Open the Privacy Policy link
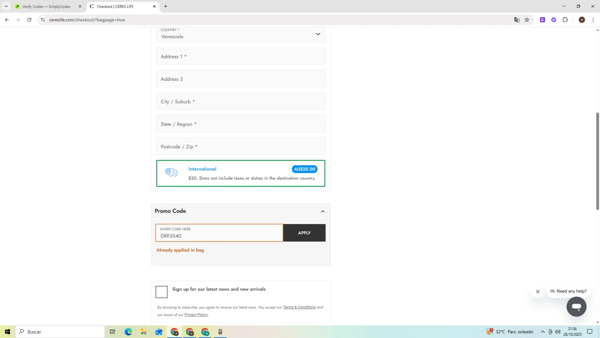 point(196,315)
